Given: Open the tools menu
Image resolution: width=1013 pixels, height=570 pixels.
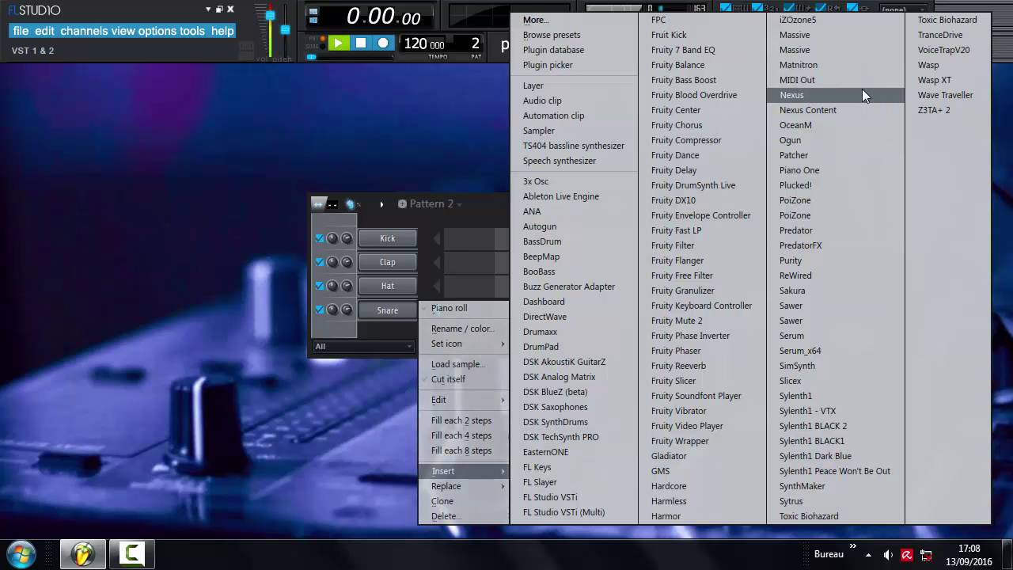Looking at the screenshot, I should coord(192,31).
